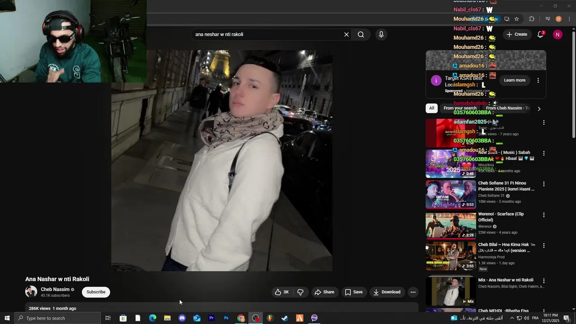Image resolution: width=576 pixels, height=324 pixels.
Task: Open the Chrome profile H avatar
Action: tap(558, 19)
